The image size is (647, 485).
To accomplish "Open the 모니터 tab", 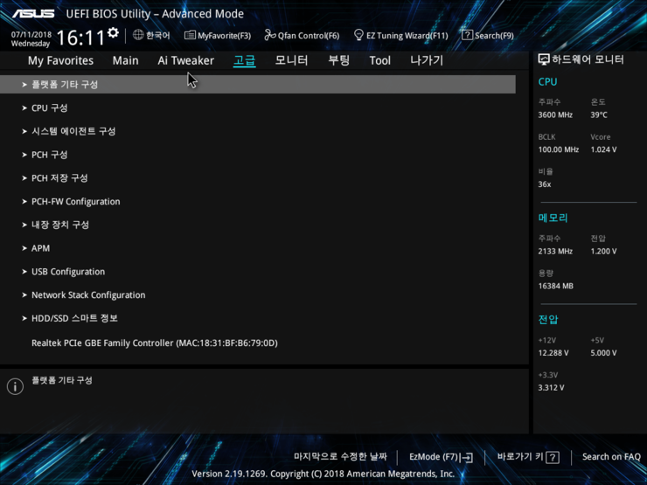I will 291,60.
